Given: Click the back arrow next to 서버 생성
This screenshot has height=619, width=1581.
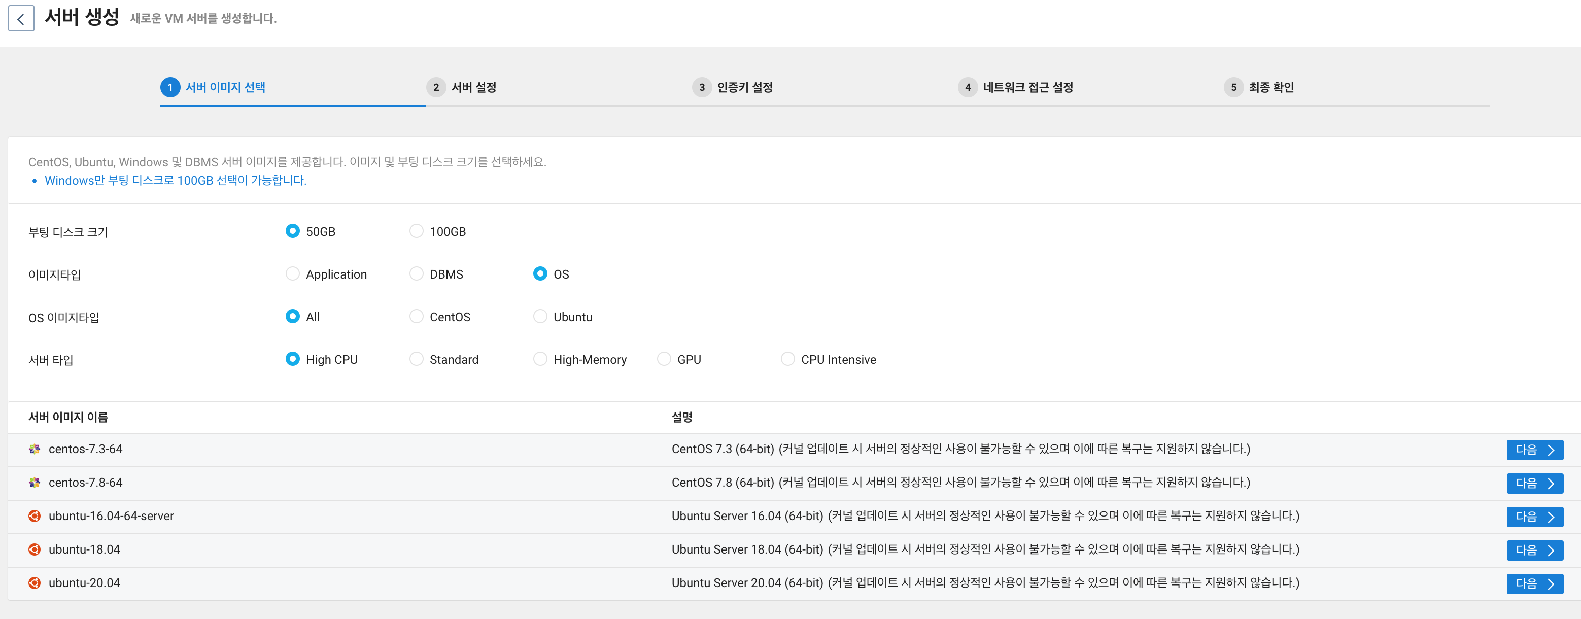Looking at the screenshot, I should [21, 19].
